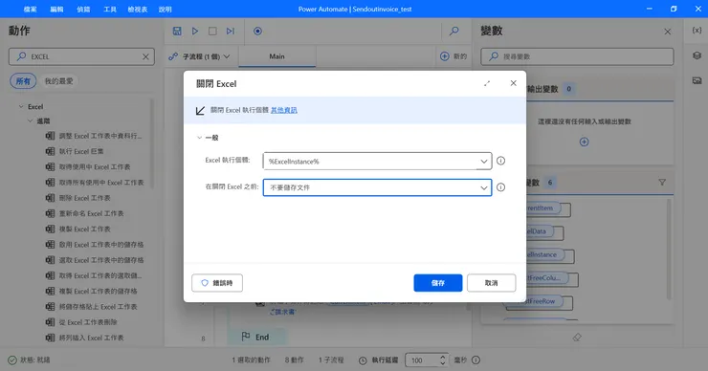Select the 所有 actions filter tab
The image size is (708, 371).
tap(23, 81)
